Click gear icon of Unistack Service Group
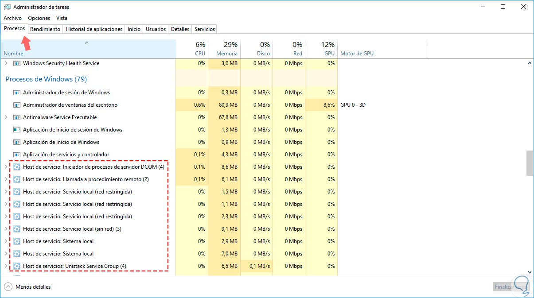534x298 pixels. pyautogui.click(x=17, y=266)
